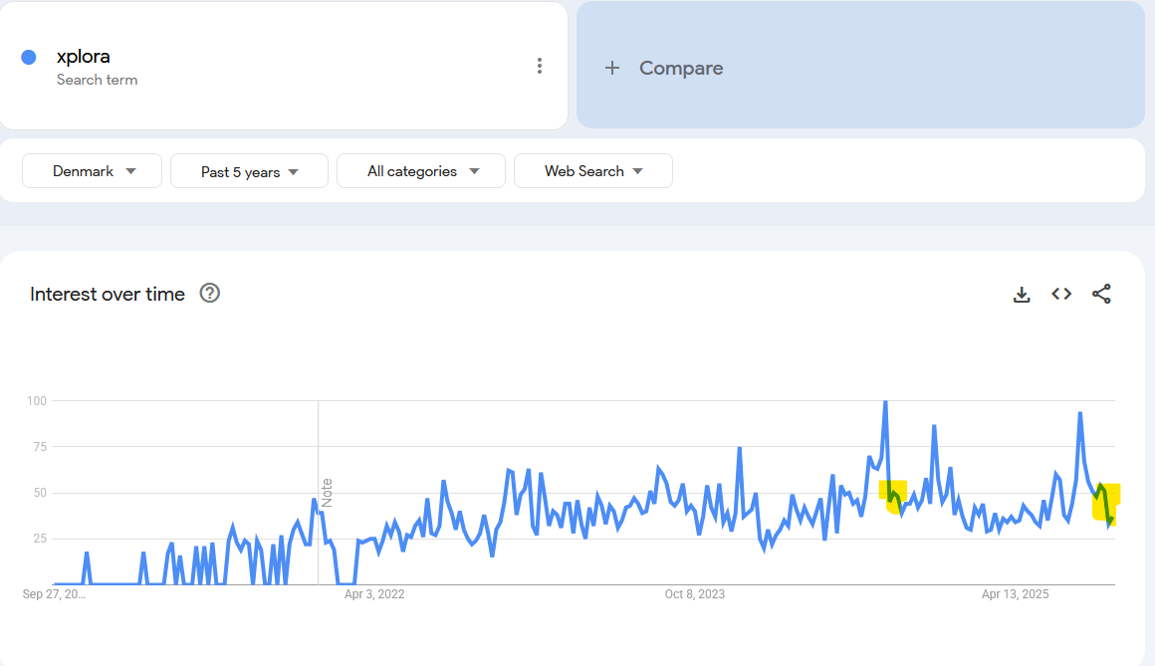Open the All categories dropdown
Image resolution: width=1155 pixels, height=666 pixels.
pyautogui.click(x=421, y=171)
